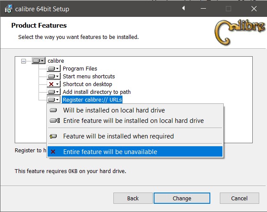Click the calibre installer icon in title bar

9,9
